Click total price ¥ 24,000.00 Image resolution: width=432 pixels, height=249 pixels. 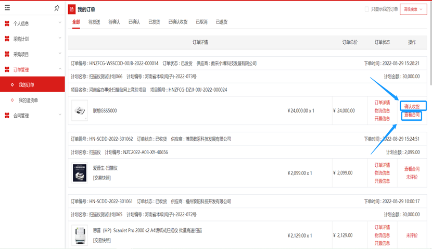[344, 110]
